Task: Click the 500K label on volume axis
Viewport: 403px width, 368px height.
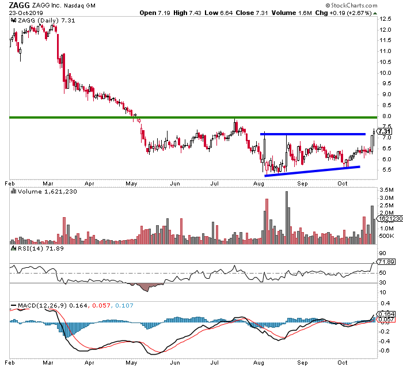Action: pos(386,236)
